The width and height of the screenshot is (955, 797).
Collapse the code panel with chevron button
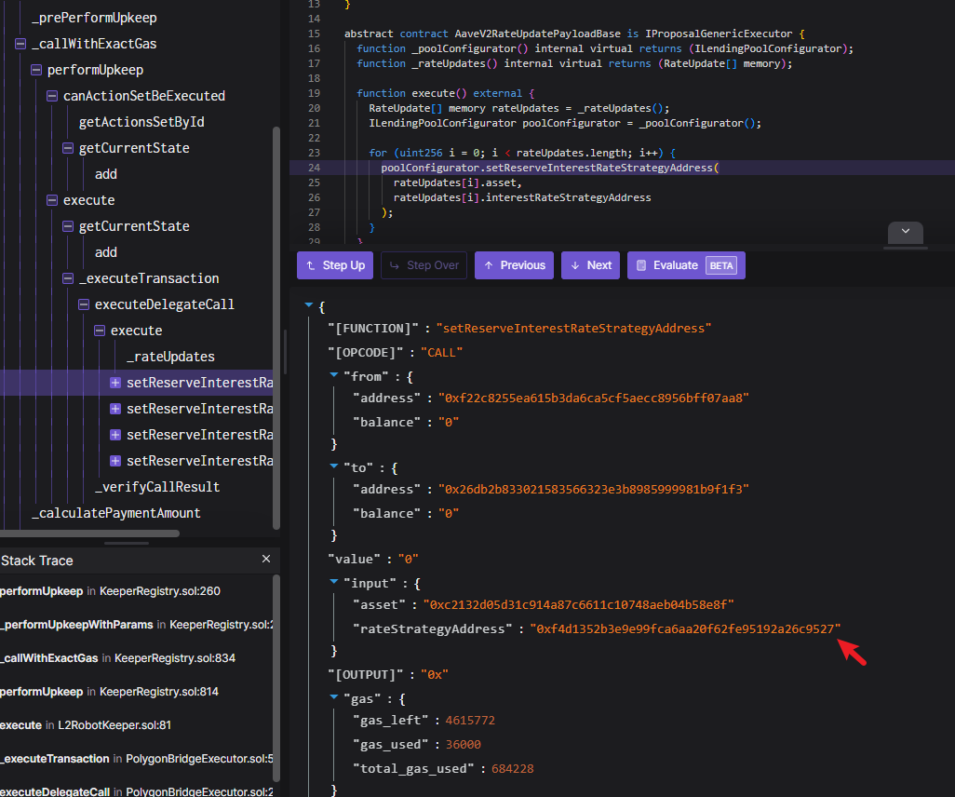(905, 233)
